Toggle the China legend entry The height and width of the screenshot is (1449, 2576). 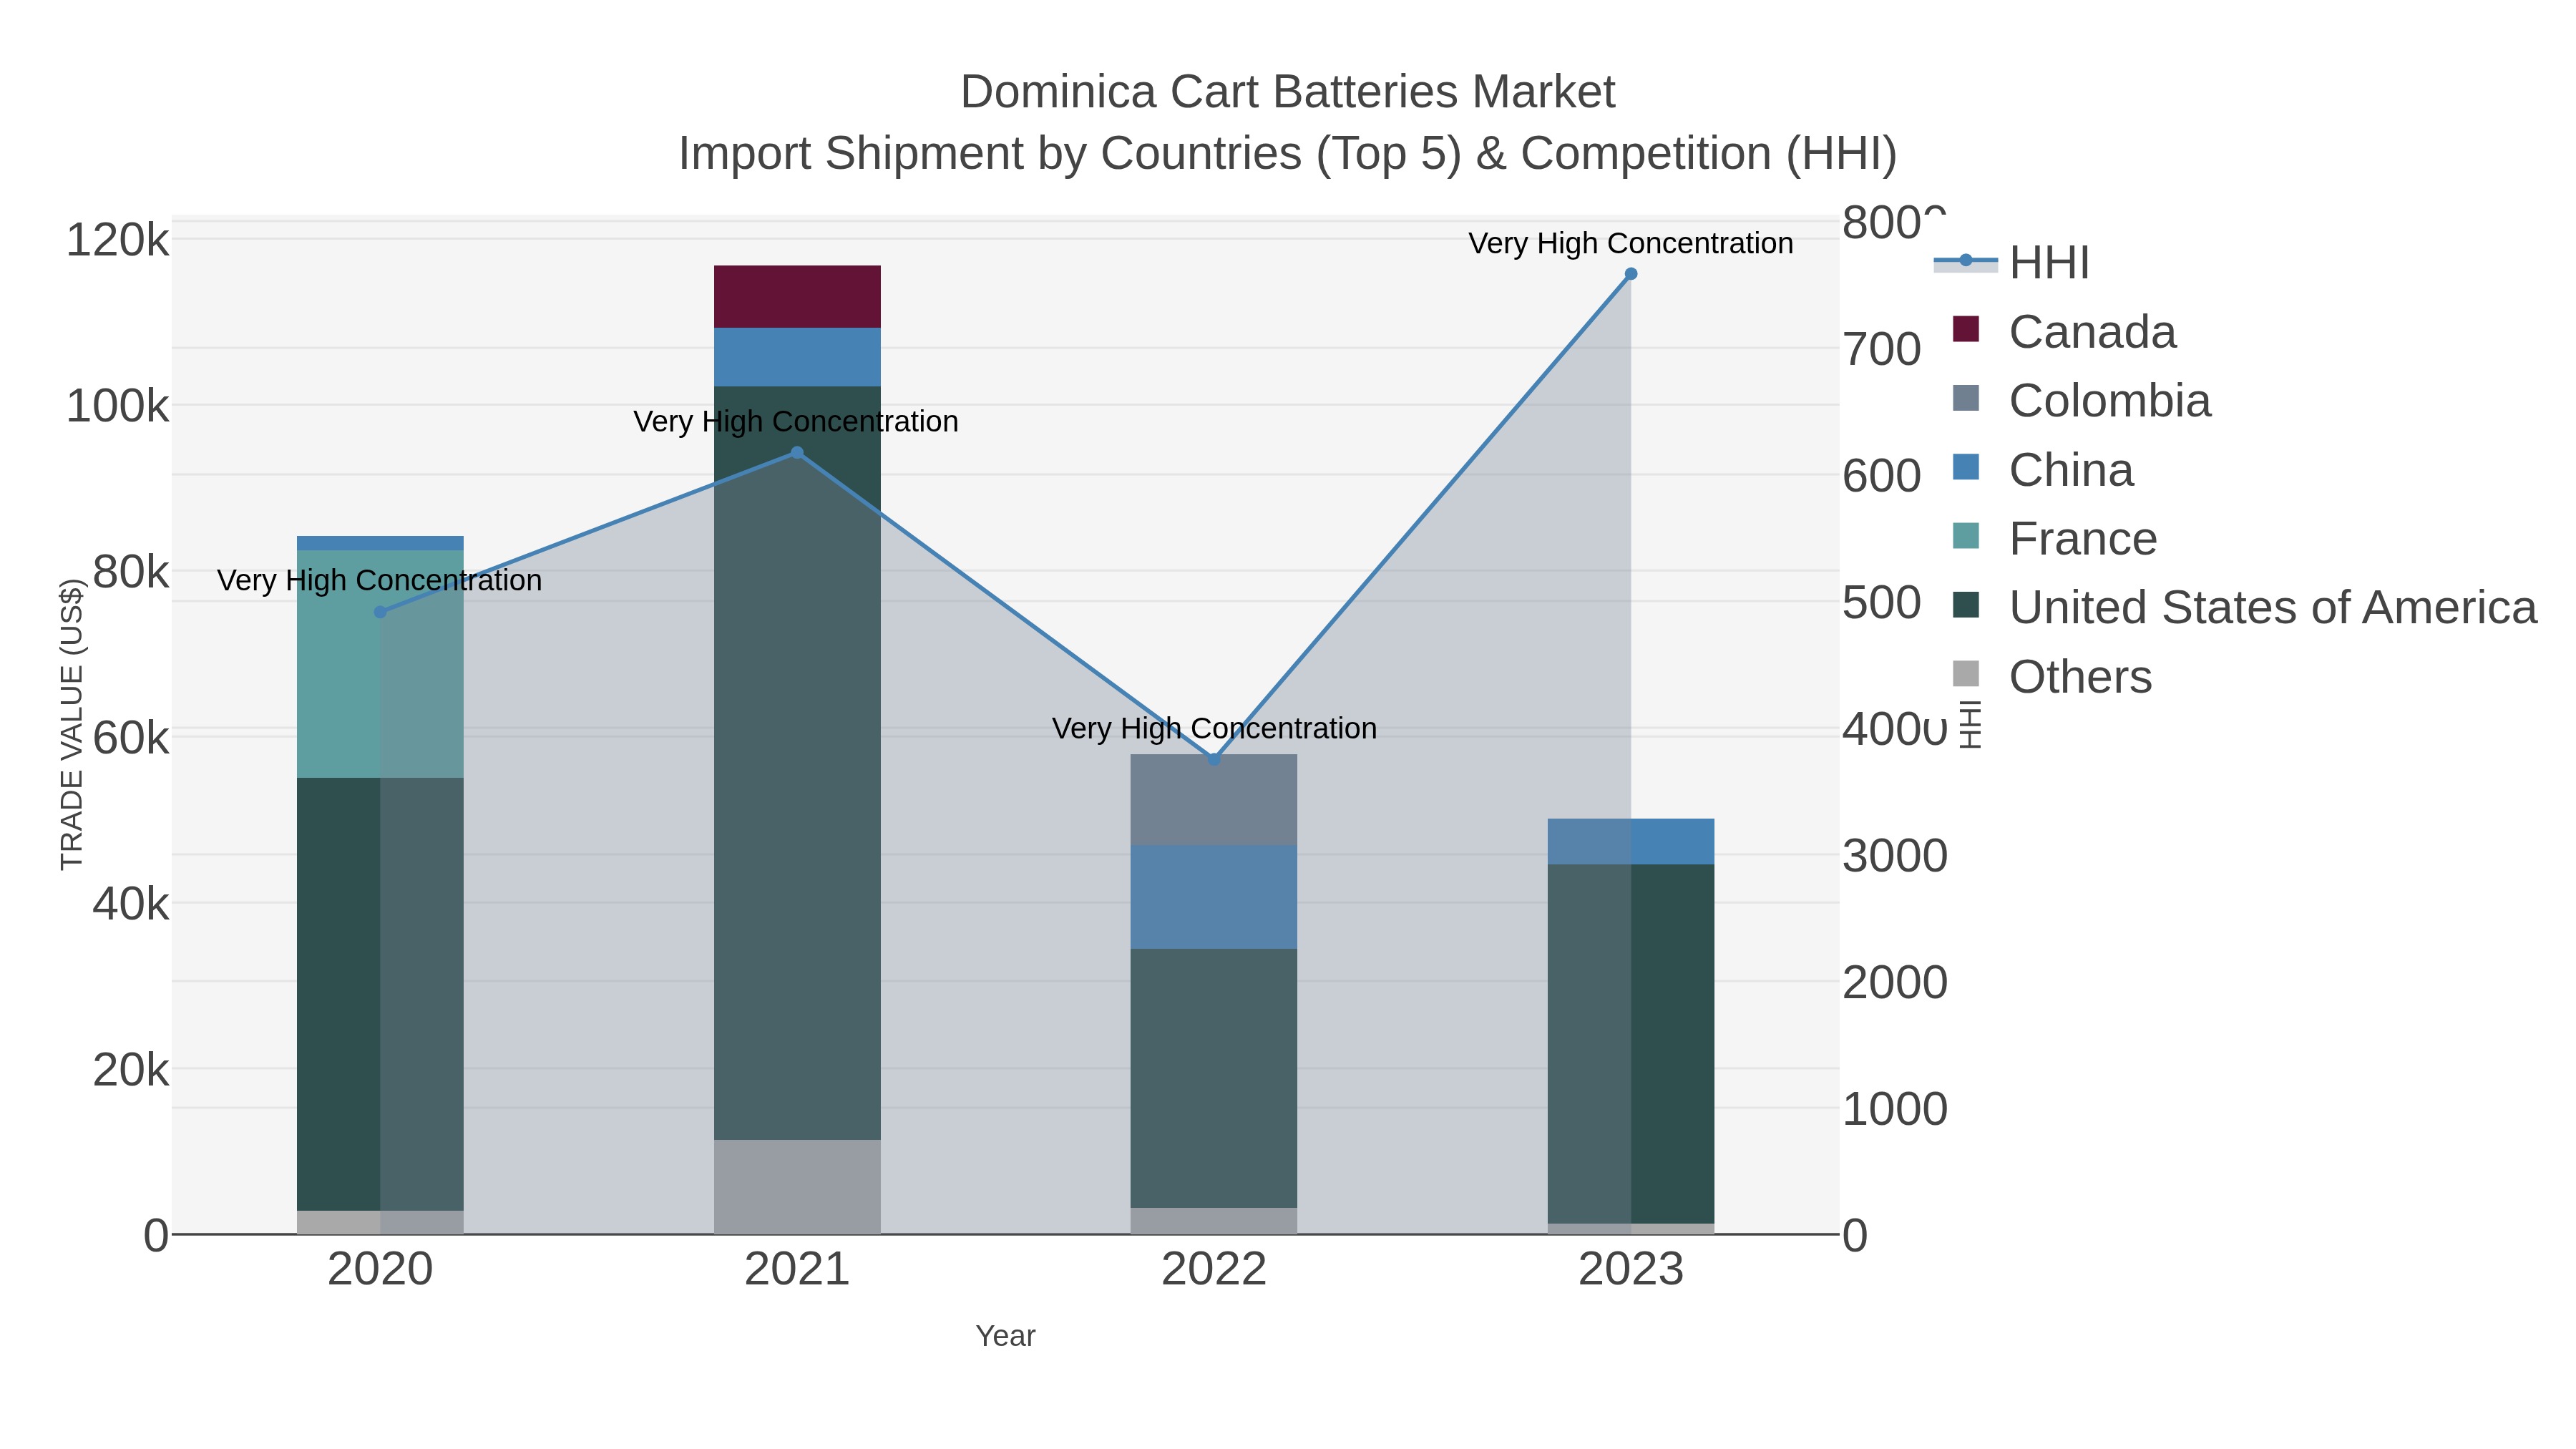pos(2043,469)
